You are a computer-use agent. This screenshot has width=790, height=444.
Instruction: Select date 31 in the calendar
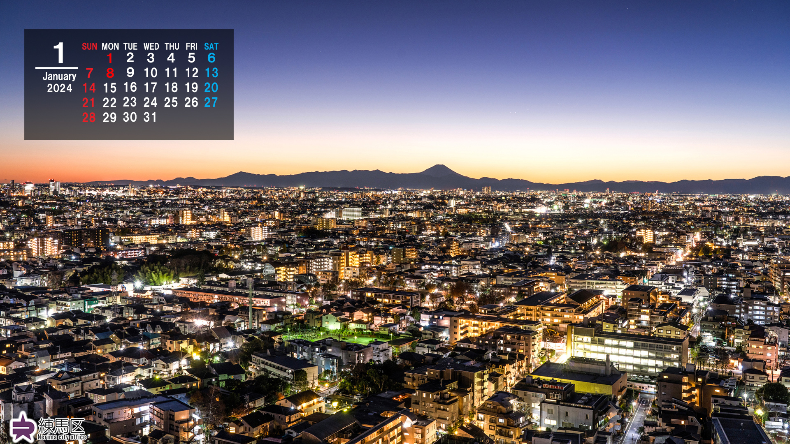pos(150,117)
